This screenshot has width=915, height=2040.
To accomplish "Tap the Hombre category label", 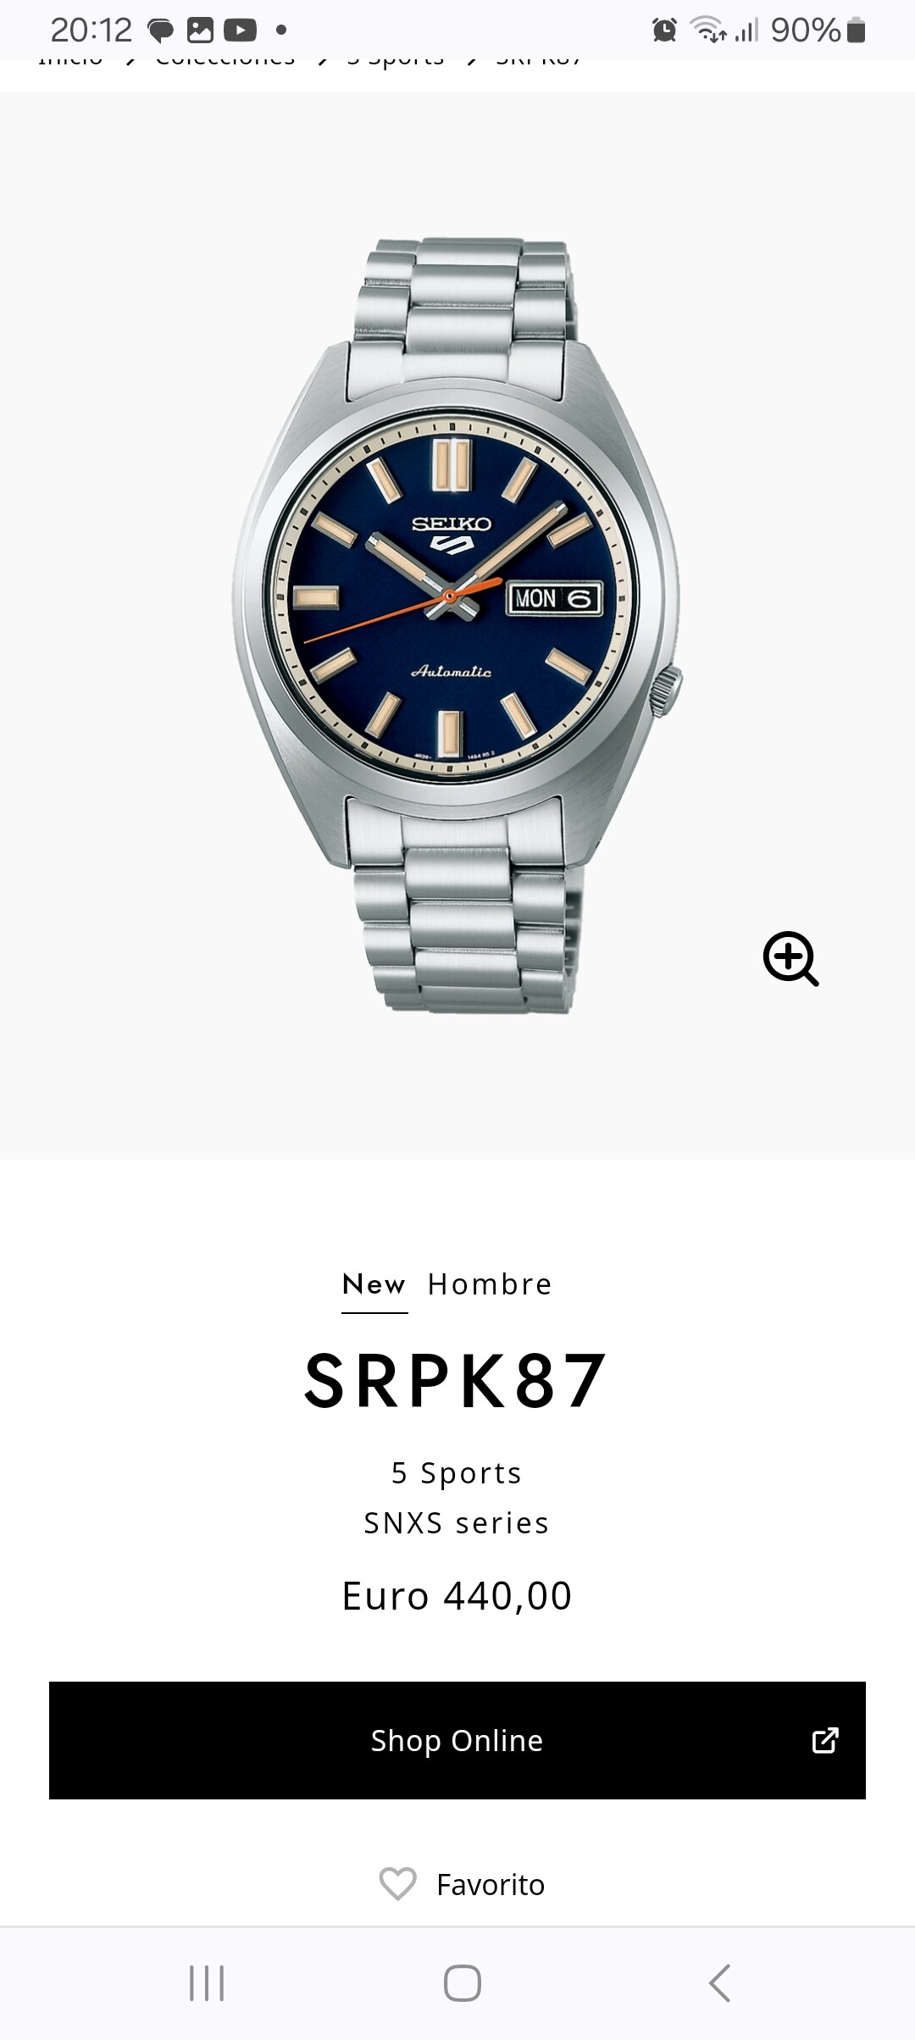I will pyautogui.click(x=490, y=1284).
